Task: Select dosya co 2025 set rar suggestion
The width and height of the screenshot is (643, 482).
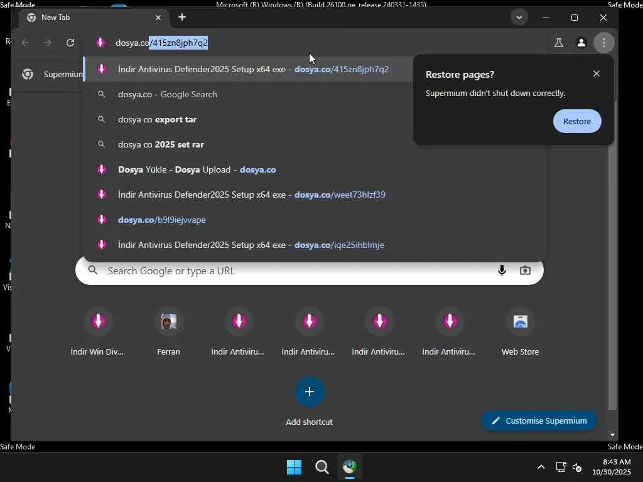Action: [248, 144]
